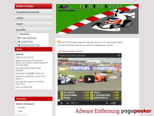Follow the bodigp.freeweb.hu link
The height and width of the screenshot is (116, 154).
pyautogui.click(x=71, y=51)
